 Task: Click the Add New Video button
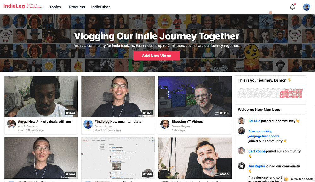pos(157,56)
